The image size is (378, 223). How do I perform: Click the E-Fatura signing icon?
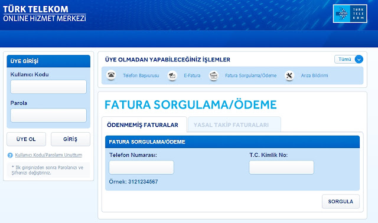172,76
